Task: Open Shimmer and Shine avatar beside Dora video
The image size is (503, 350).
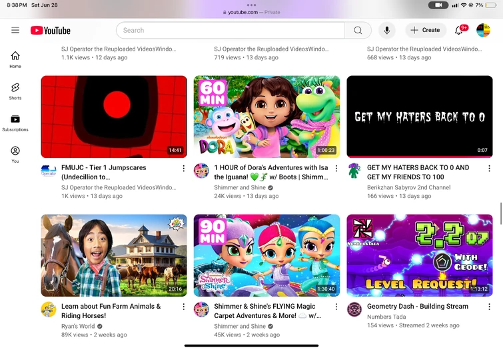Action: click(201, 171)
